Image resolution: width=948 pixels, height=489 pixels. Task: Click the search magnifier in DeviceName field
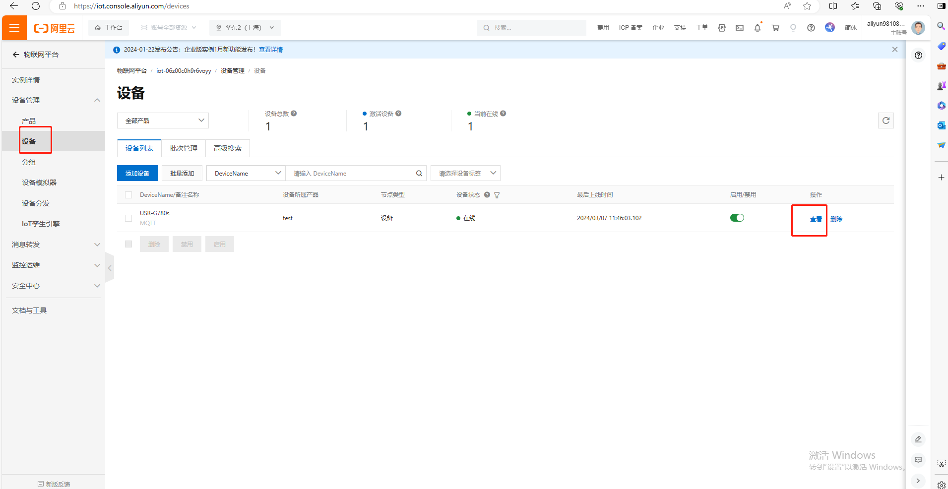(x=419, y=174)
